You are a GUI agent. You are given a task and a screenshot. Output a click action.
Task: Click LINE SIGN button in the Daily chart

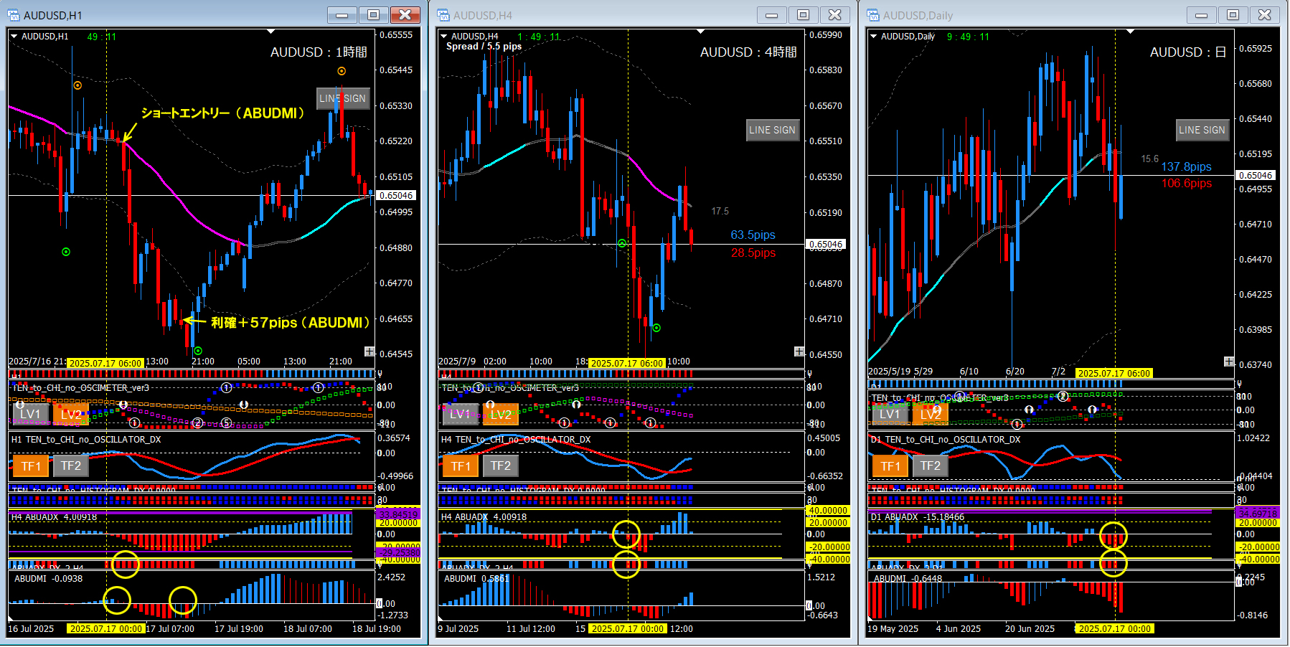coord(1202,130)
